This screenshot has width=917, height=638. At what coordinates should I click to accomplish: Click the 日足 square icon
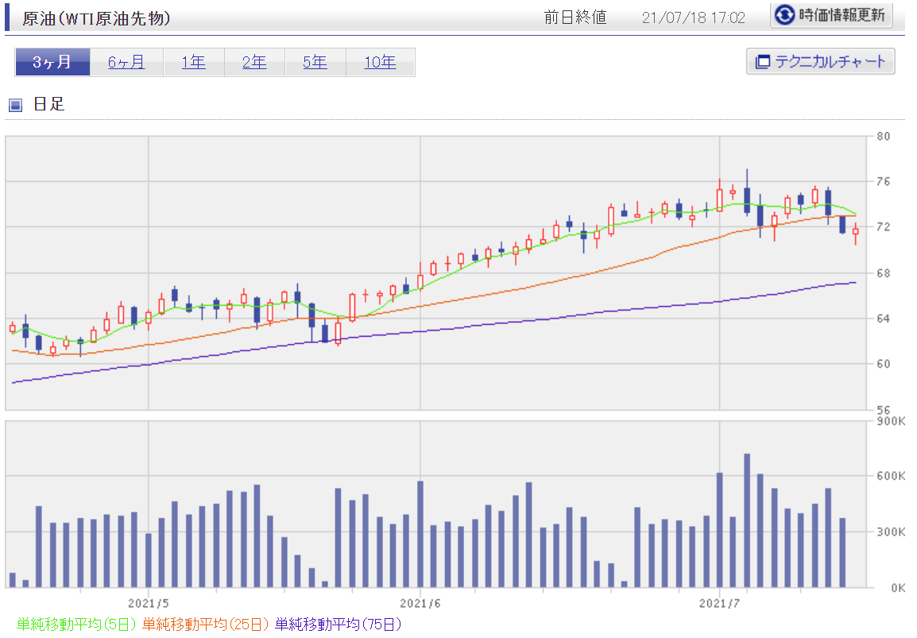pyautogui.click(x=16, y=105)
